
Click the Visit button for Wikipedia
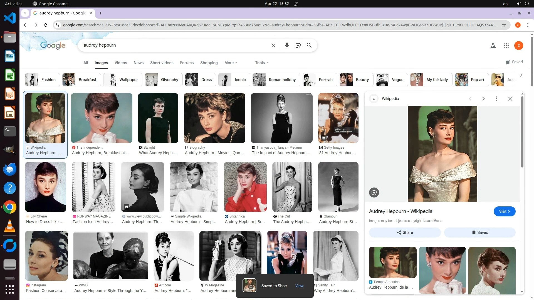[x=504, y=211]
